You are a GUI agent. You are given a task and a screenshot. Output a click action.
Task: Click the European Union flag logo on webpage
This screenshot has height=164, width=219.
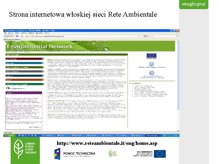click(x=151, y=56)
